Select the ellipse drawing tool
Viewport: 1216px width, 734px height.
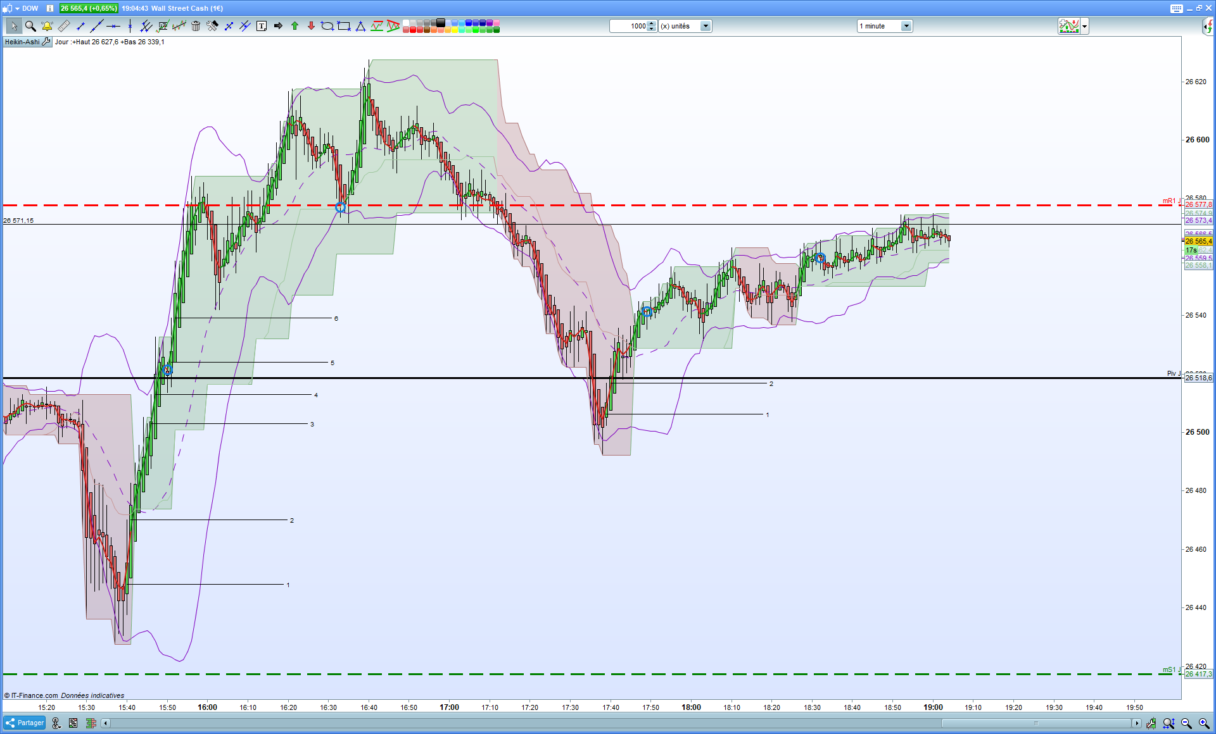(327, 26)
